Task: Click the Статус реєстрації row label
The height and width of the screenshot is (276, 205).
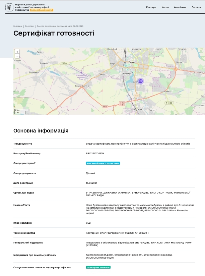Action: click(24, 163)
